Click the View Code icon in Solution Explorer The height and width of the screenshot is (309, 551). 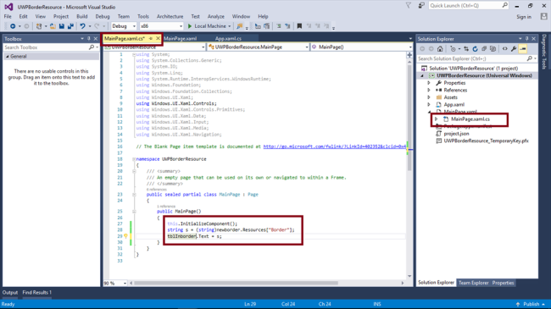tap(505, 49)
